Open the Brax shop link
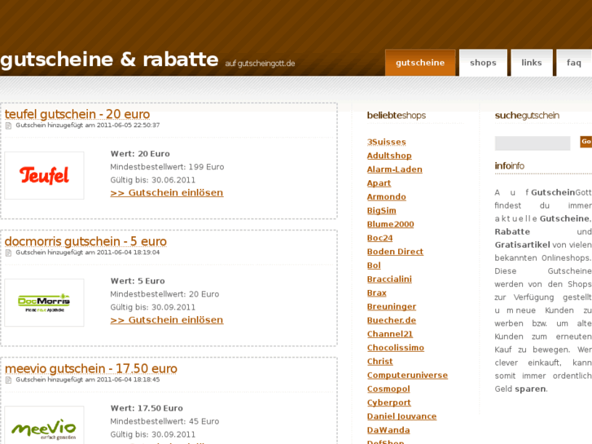592x444 pixels. tap(377, 292)
